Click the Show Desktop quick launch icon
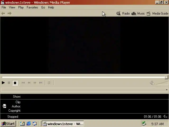The height and width of the screenshot is (127, 169). click(x=22, y=124)
